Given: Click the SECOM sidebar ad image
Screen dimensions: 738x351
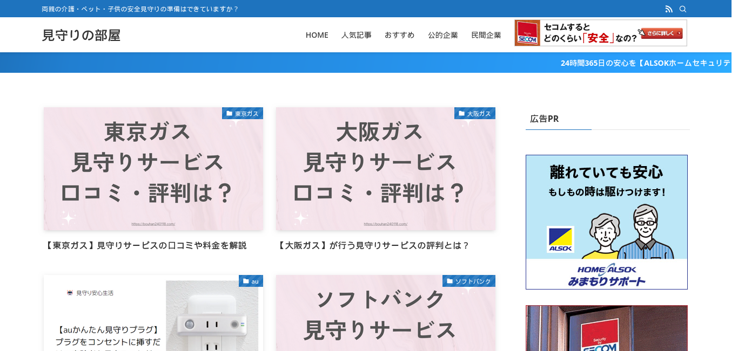Looking at the screenshot, I should [607, 328].
